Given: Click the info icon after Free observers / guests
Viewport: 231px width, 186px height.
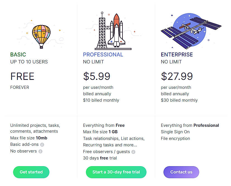Looking at the screenshot, I should [133, 151].
